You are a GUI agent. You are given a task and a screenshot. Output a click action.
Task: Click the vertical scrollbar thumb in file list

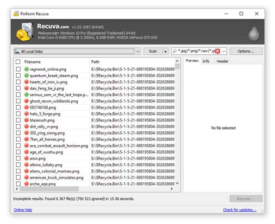tap(177, 66)
